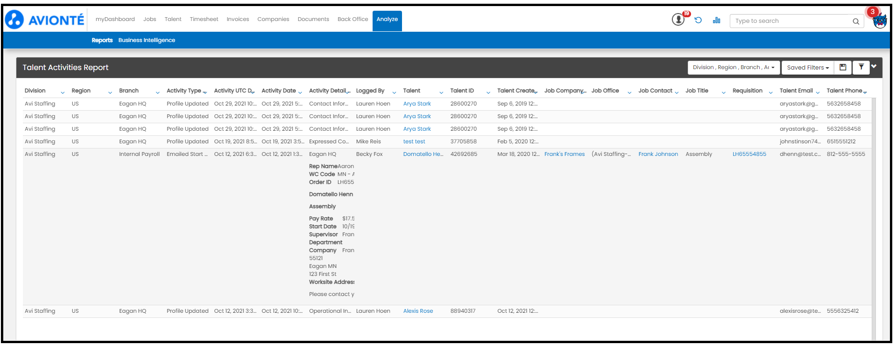Open the owl mascot help avatar
896x345 pixels.
coord(880,21)
